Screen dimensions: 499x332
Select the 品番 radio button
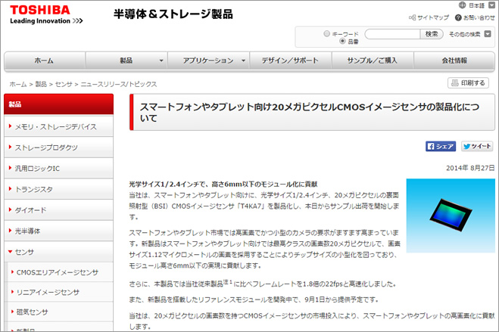[x=342, y=41]
